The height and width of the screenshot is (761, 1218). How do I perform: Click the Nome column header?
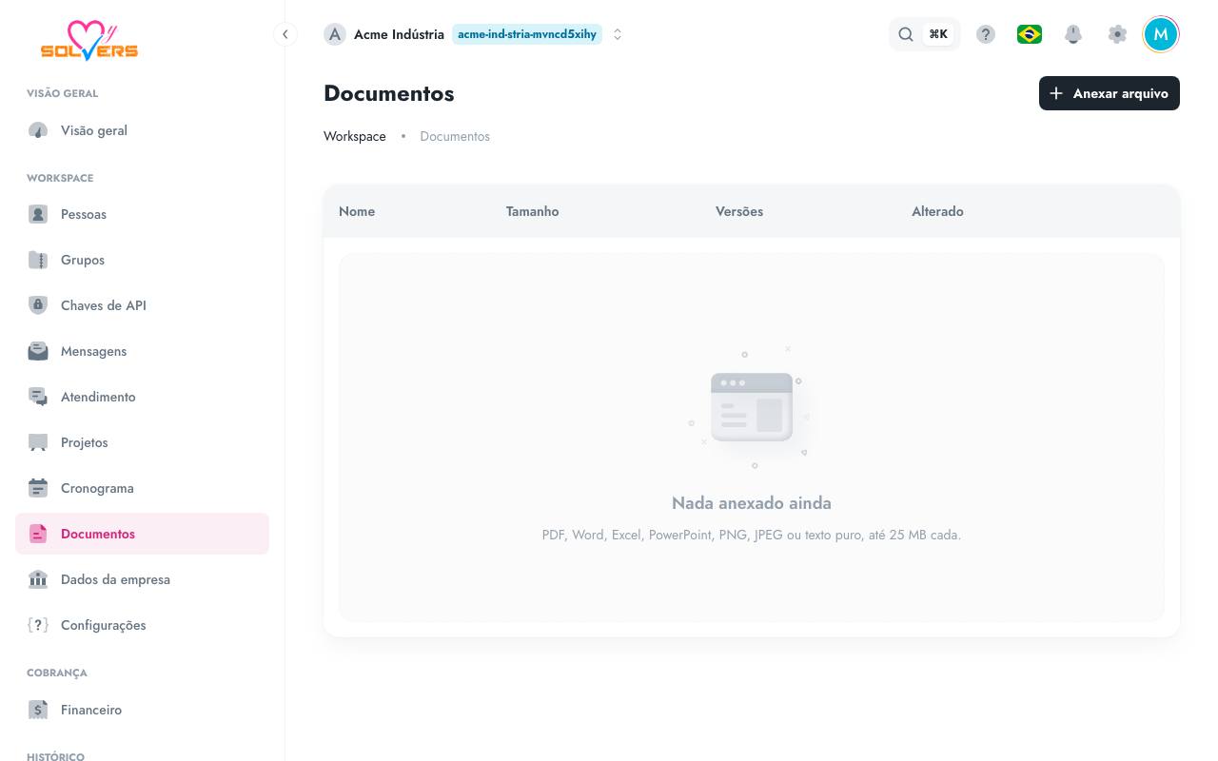coord(357,211)
